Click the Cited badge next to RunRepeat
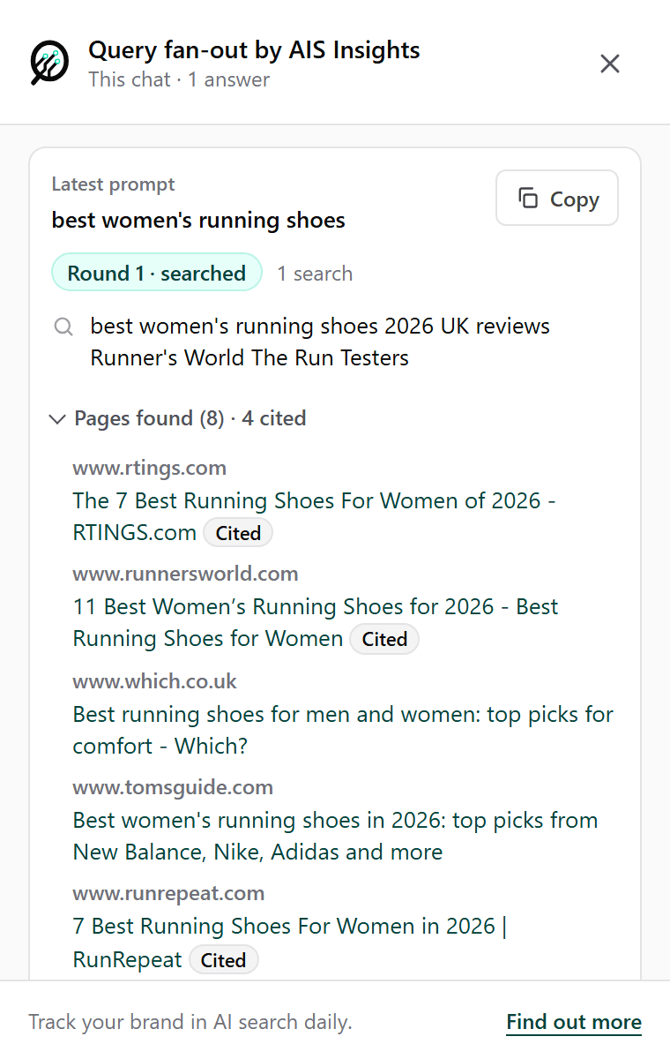The image size is (670, 1059). click(223, 960)
